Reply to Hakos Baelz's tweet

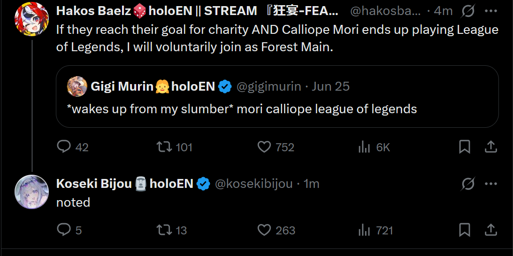(64, 147)
